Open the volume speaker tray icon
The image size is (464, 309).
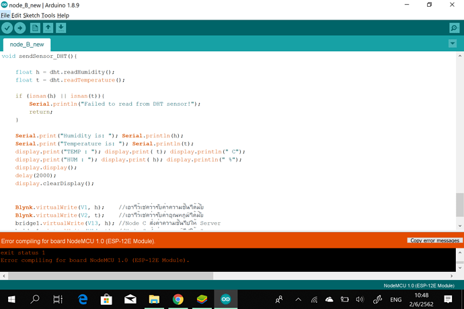pyautogui.click(x=360, y=300)
